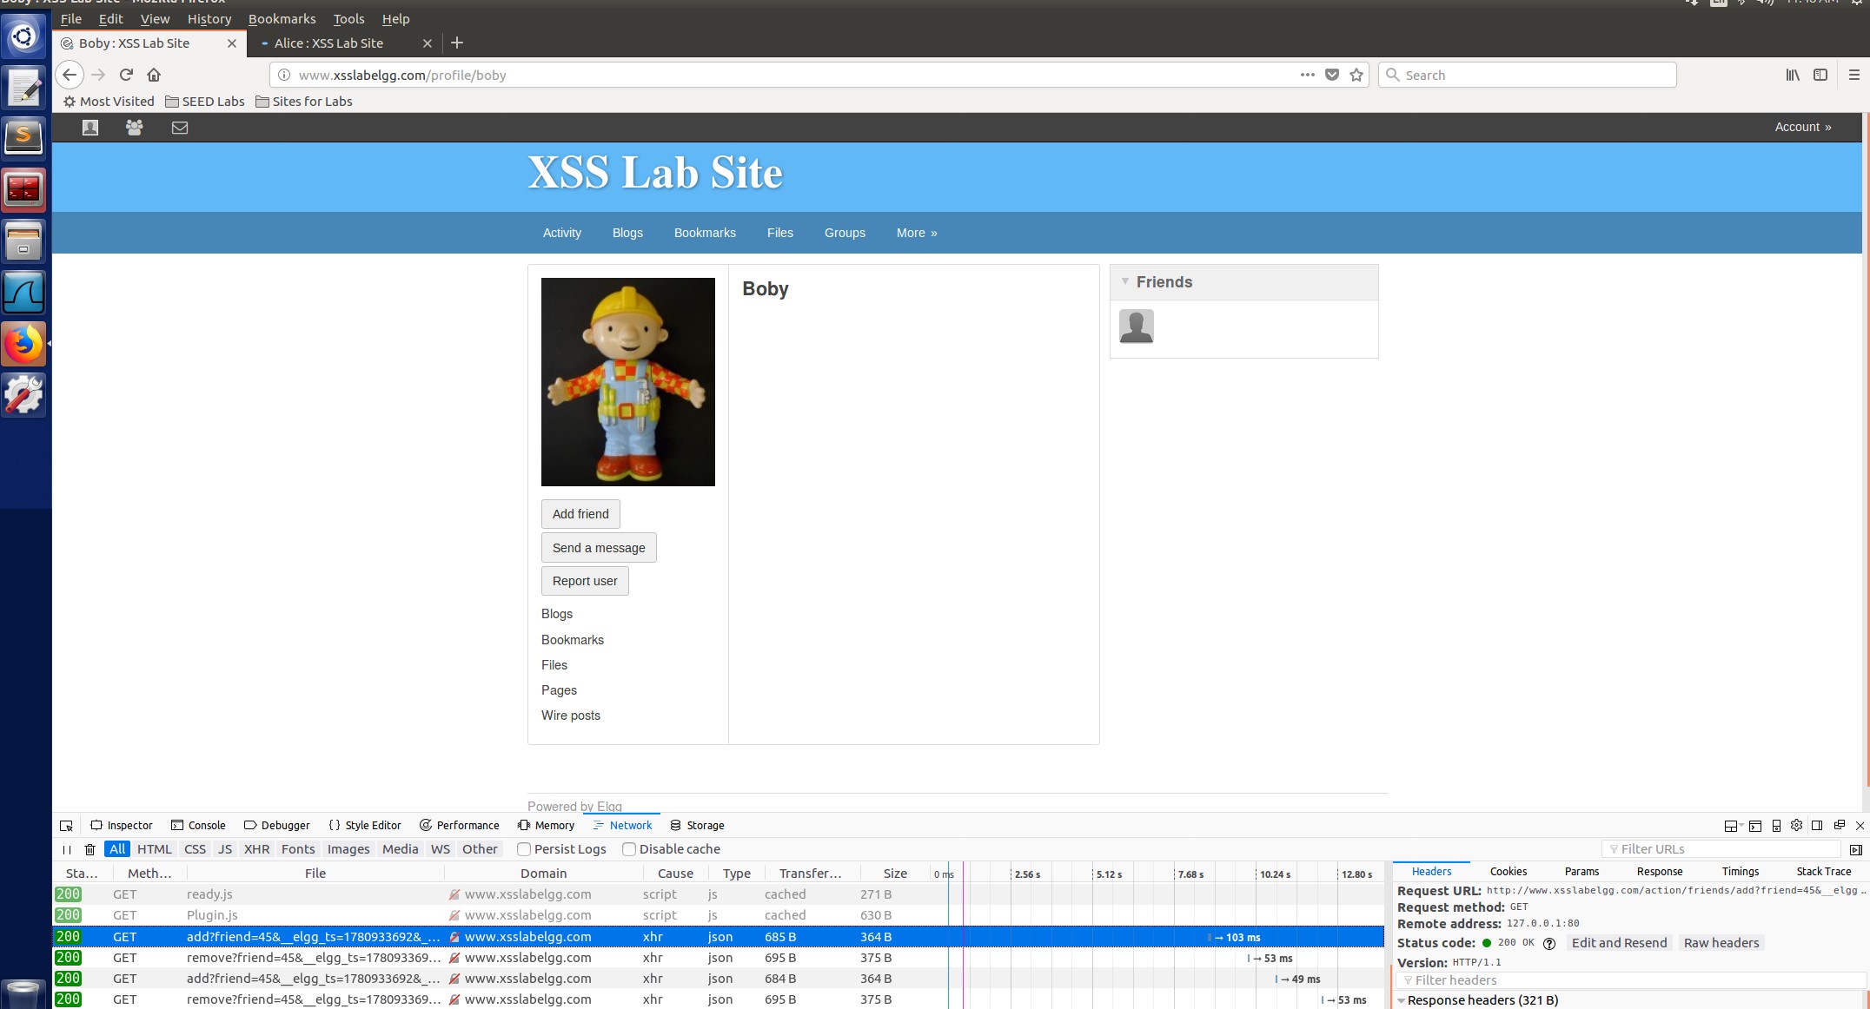This screenshot has width=1870, height=1009.
Task: Open Wire posts profile link
Action: 571,716
